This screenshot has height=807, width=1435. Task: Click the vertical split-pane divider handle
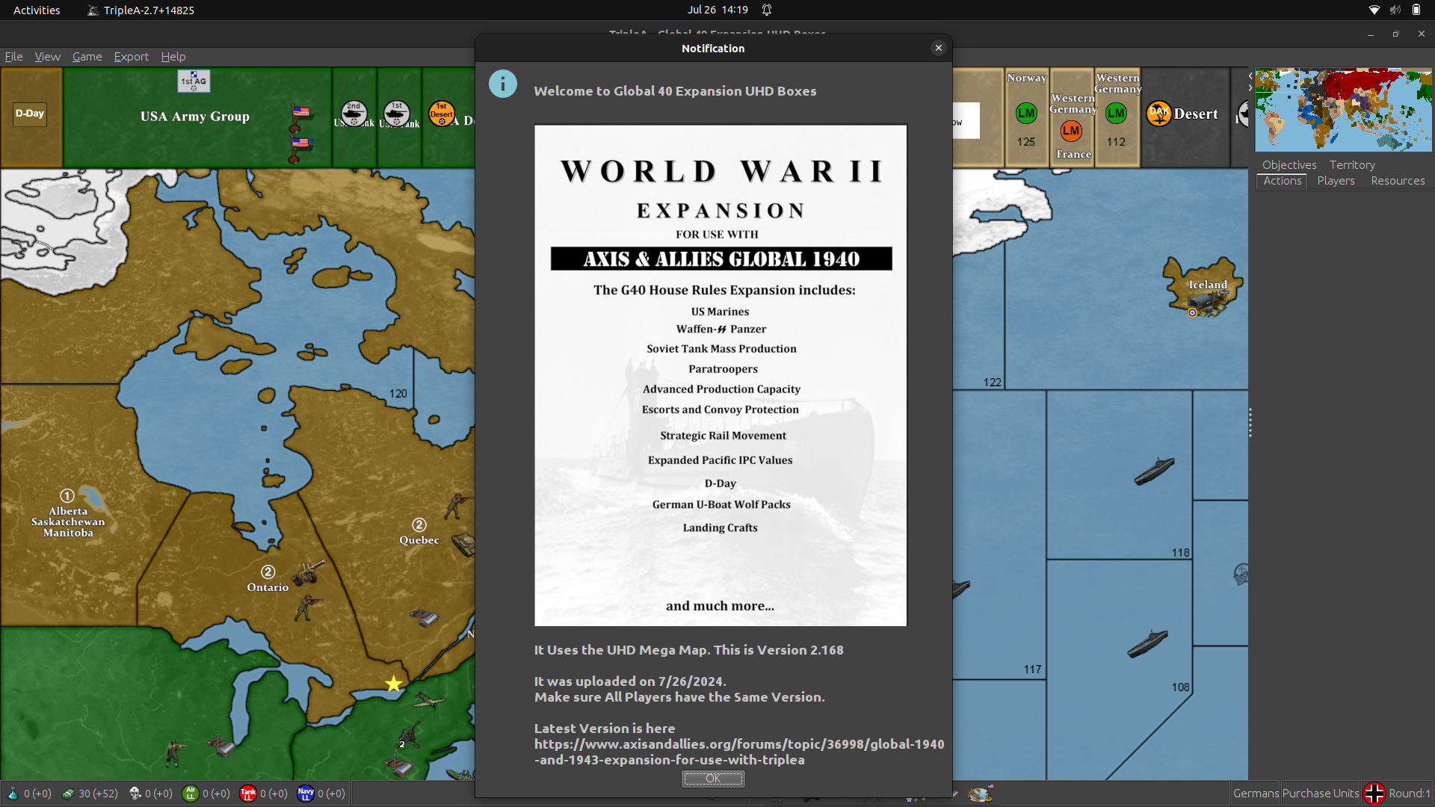(1250, 423)
